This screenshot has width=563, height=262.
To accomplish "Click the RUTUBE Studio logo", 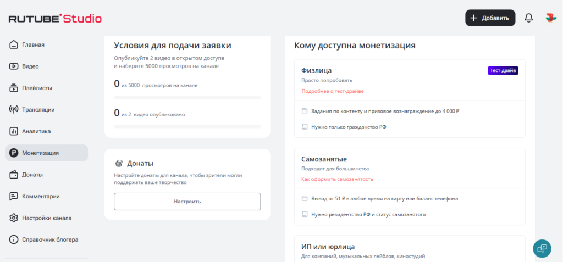I will (x=55, y=19).
